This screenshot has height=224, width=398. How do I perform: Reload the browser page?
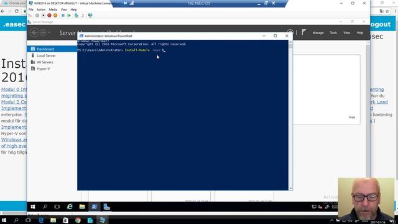17,11
